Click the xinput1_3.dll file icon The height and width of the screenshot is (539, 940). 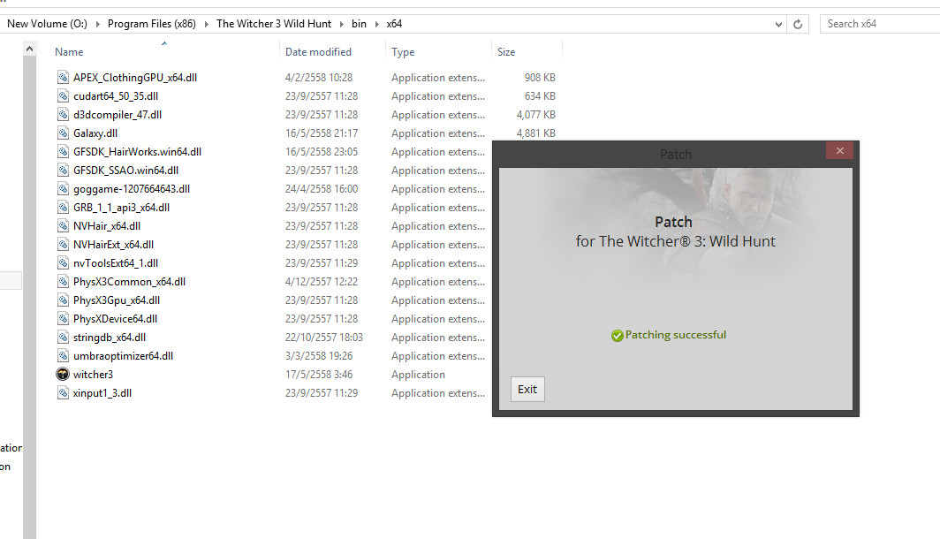point(63,393)
